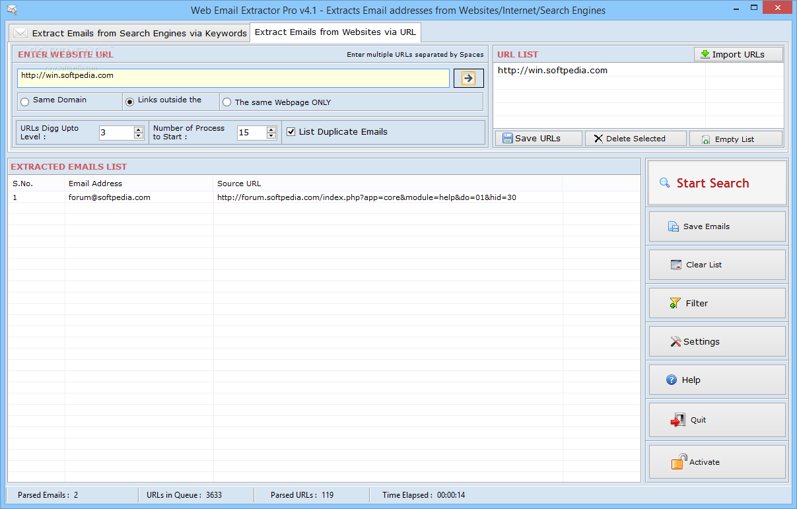Increase Number of Process to Start
This screenshot has width=797, height=509.
(x=271, y=129)
